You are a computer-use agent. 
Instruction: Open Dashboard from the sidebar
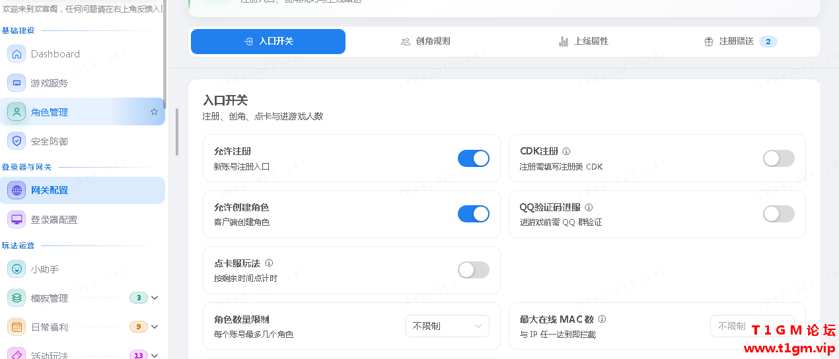(x=83, y=54)
